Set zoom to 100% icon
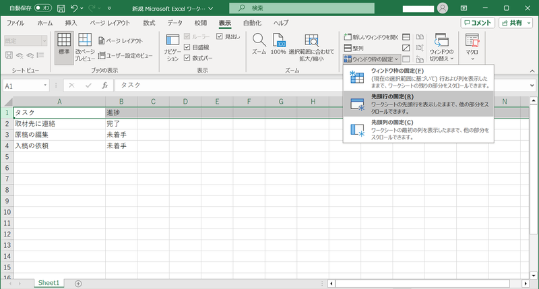 [x=278, y=44]
